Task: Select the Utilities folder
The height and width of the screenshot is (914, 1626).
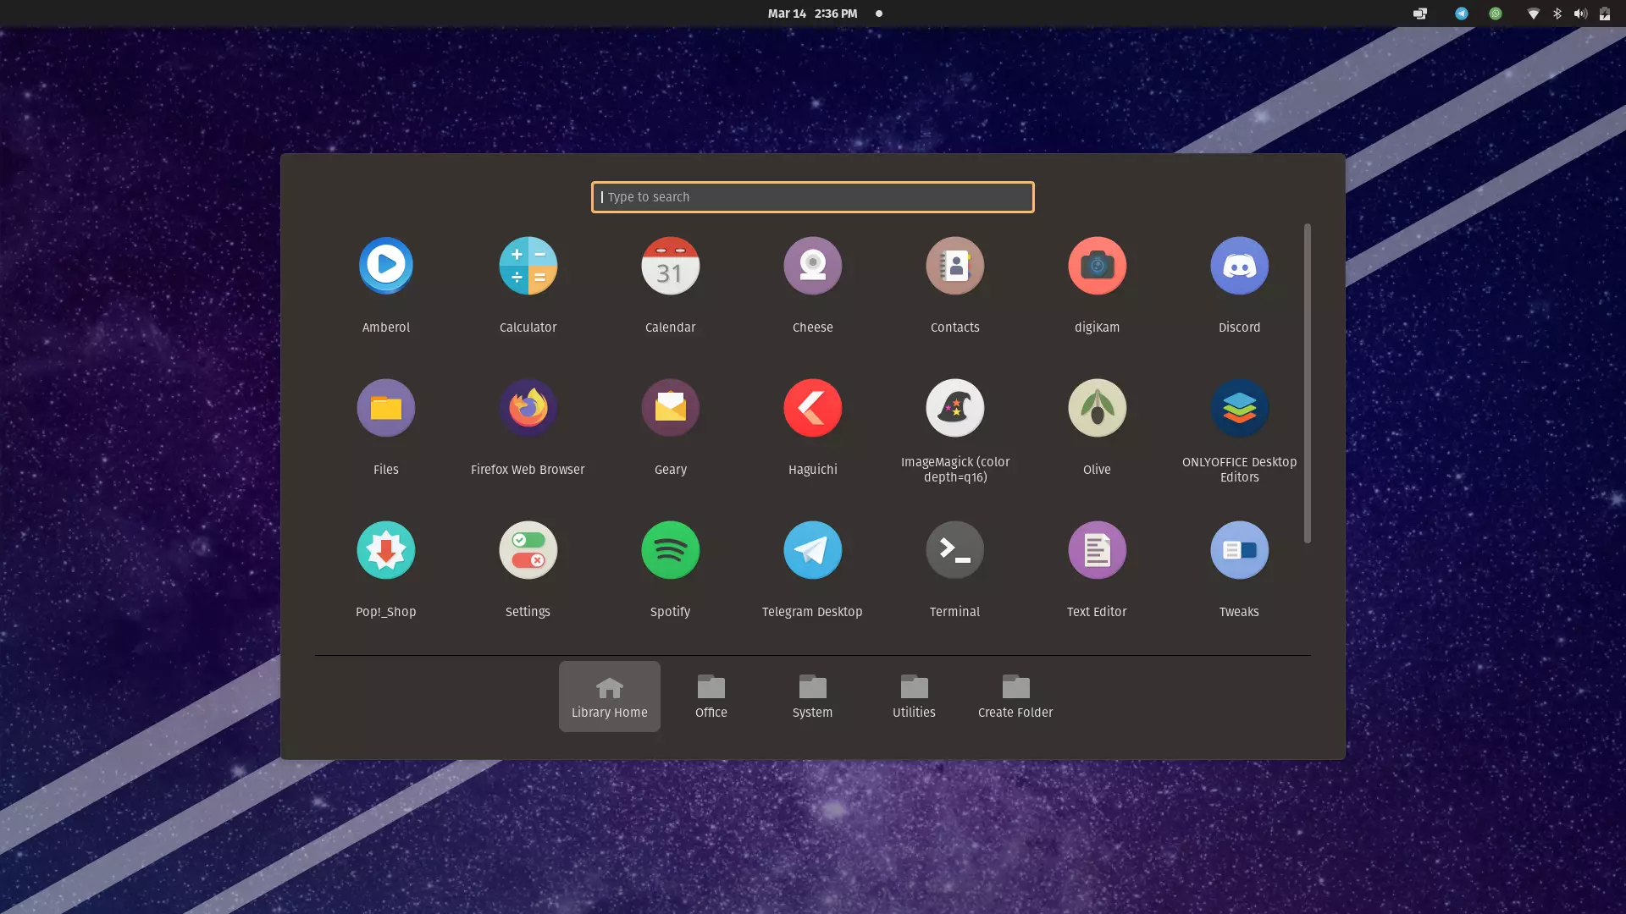Action: (x=914, y=697)
